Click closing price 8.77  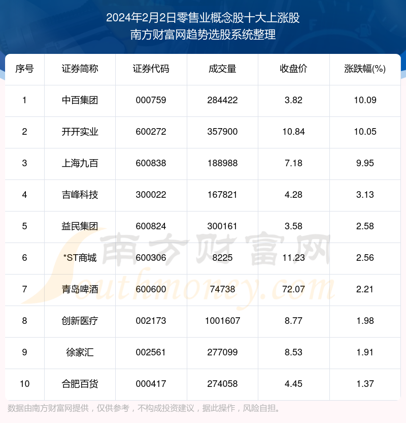(x=293, y=321)
